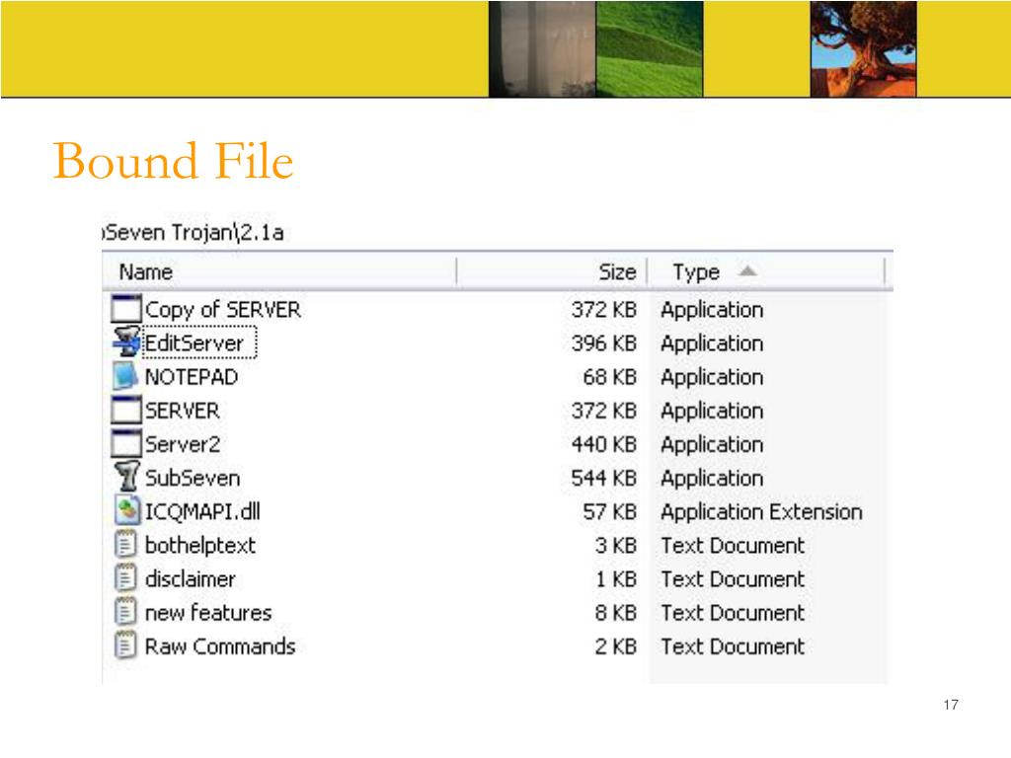Click the Copy of SERVER application icon
The height and width of the screenshot is (758, 1011).
click(x=125, y=309)
